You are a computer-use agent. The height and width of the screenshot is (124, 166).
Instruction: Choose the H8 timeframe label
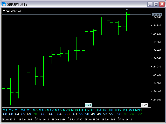point(111,110)
